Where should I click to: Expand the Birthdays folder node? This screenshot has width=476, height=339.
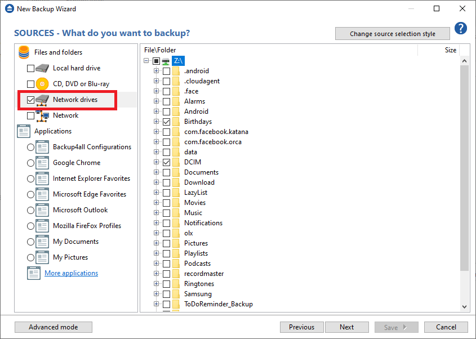coord(157,122)
